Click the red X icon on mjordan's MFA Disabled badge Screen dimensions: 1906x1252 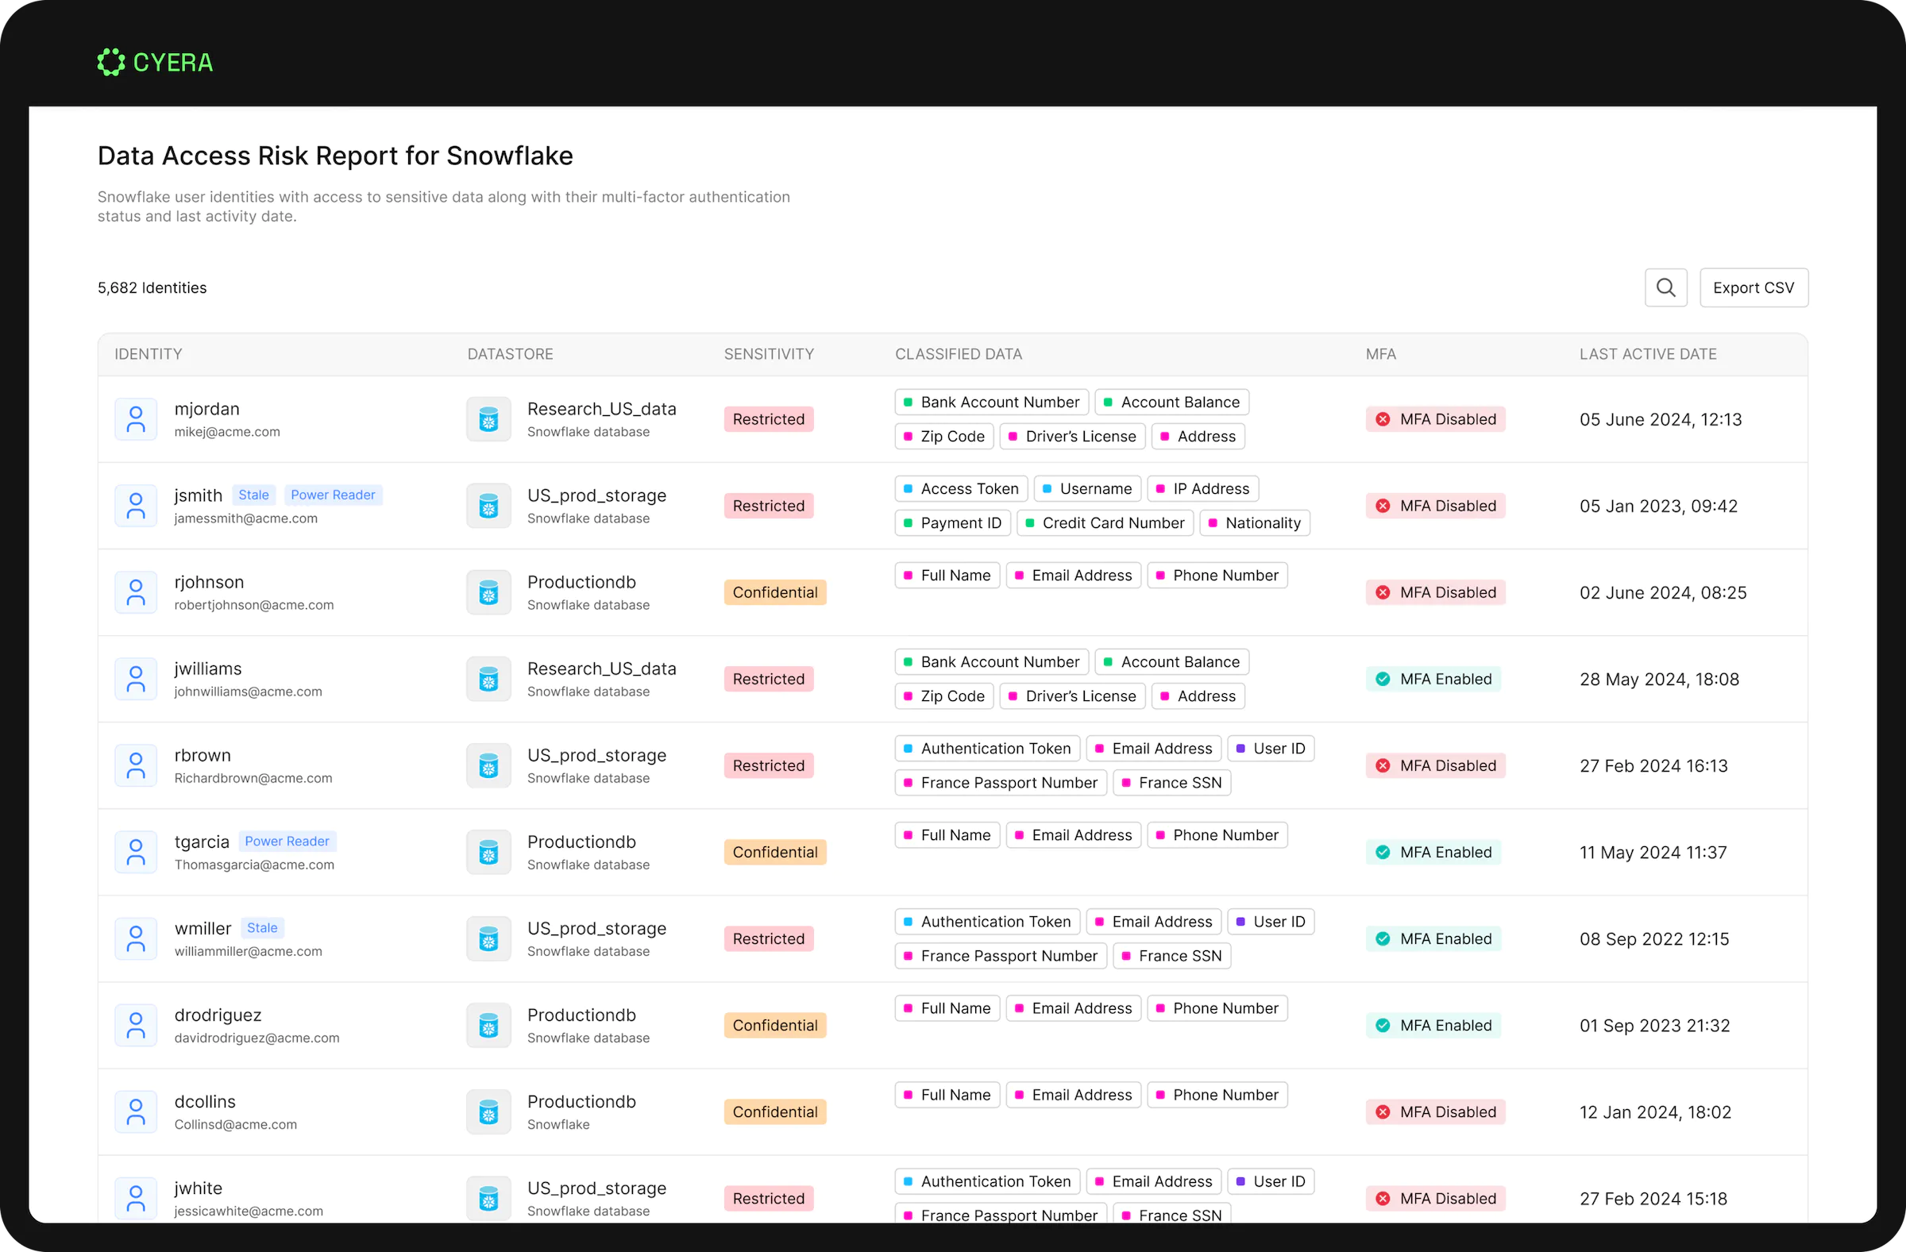click(x=1383, y=418)
